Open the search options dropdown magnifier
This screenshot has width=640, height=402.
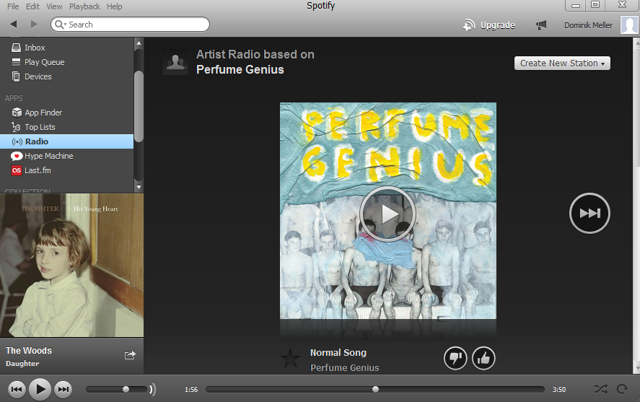pos(60,25)
